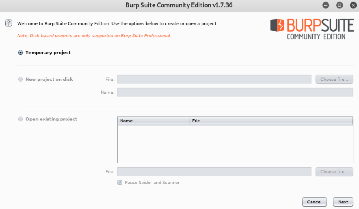Close the Burp Suite startup window
359x209 pixels.
[353, 5]
